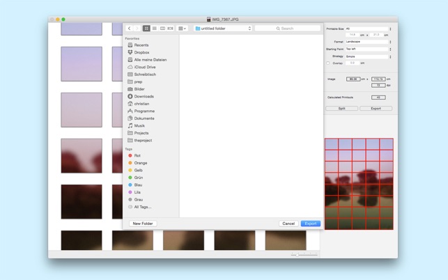Switch to cover flow view
Image resolution: width=448 pixels, height=280 pixels.
click(170, 29)
